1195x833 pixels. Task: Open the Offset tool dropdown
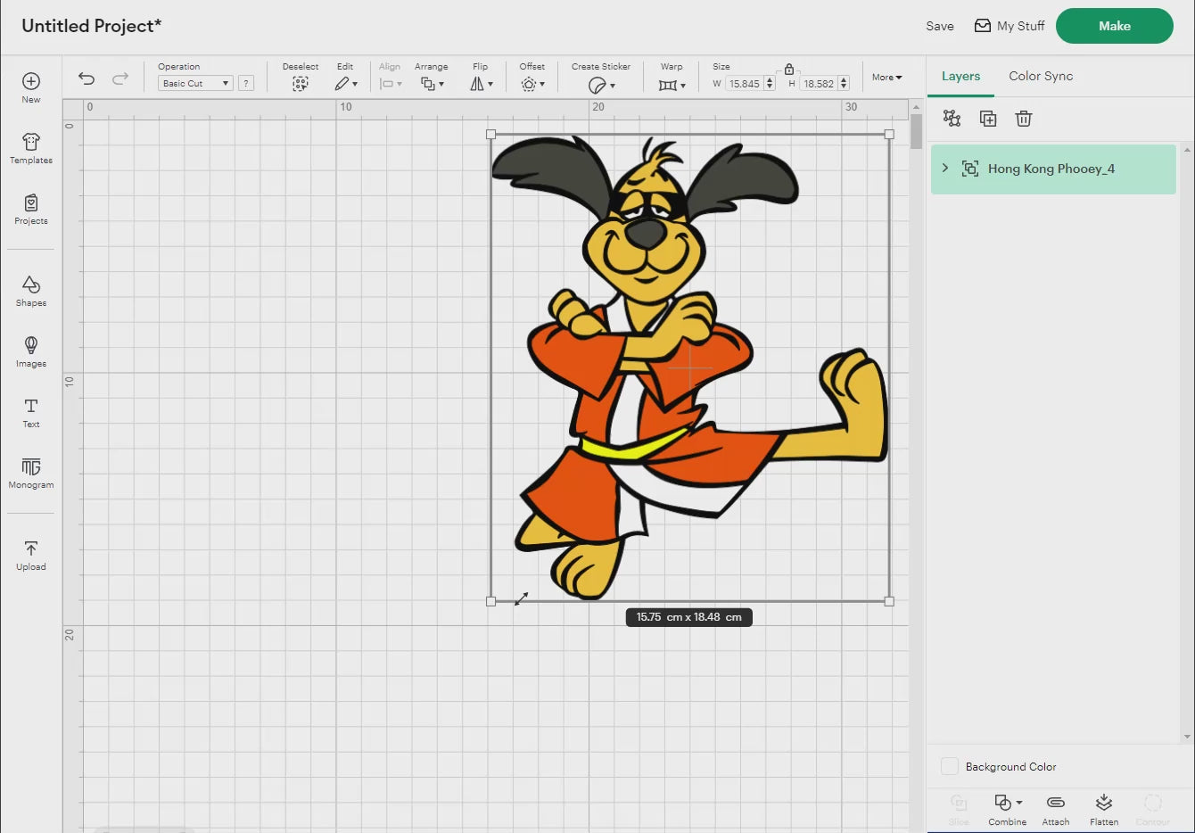532,84
